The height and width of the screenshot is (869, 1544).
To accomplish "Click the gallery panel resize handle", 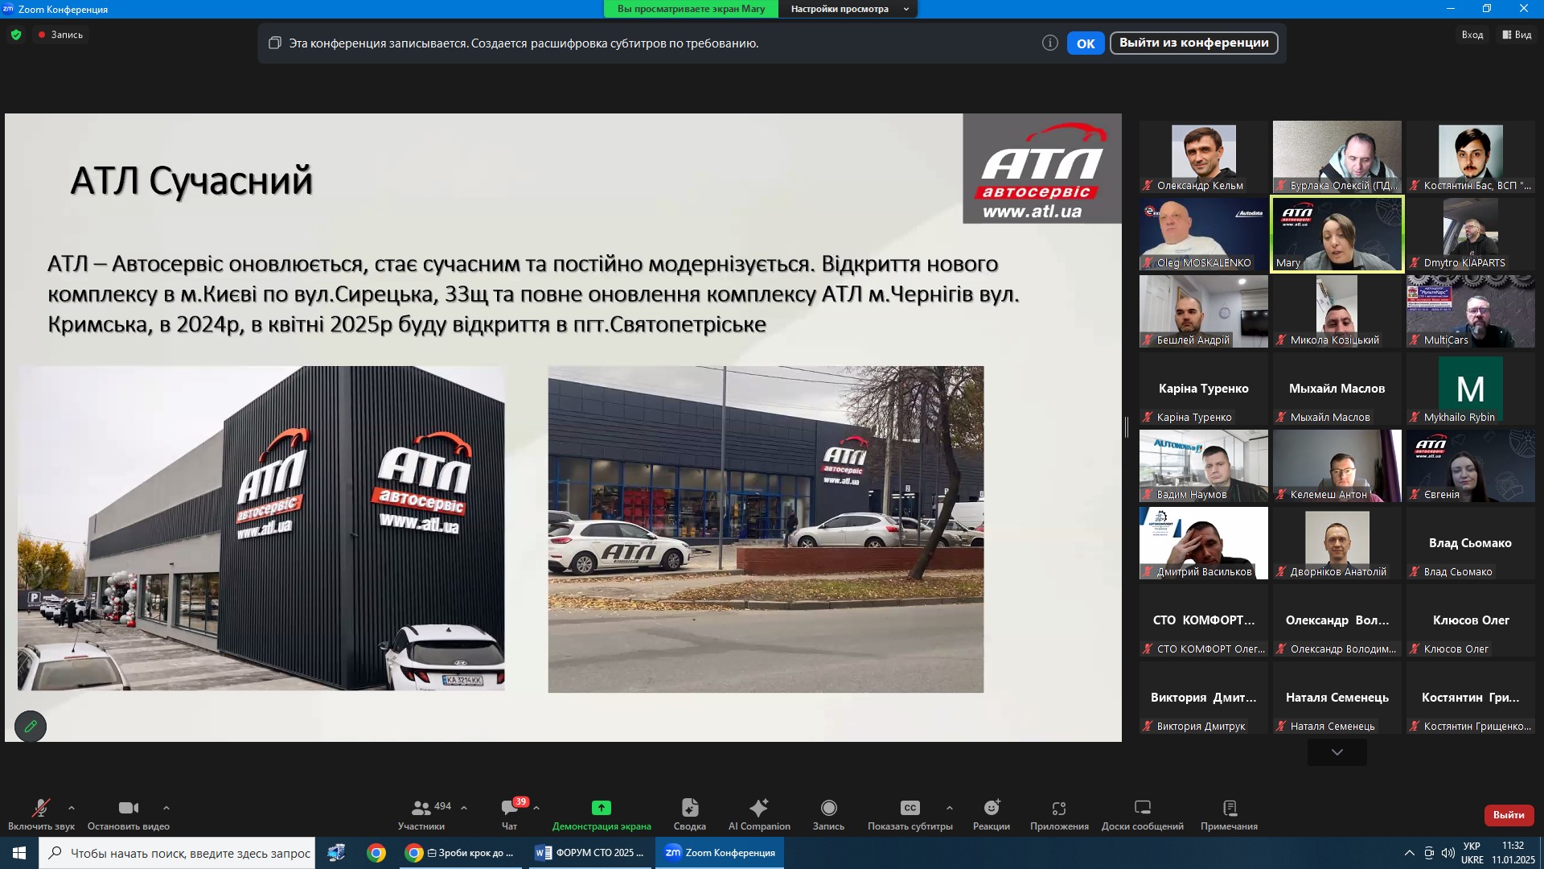I will tap(1127, 427).
